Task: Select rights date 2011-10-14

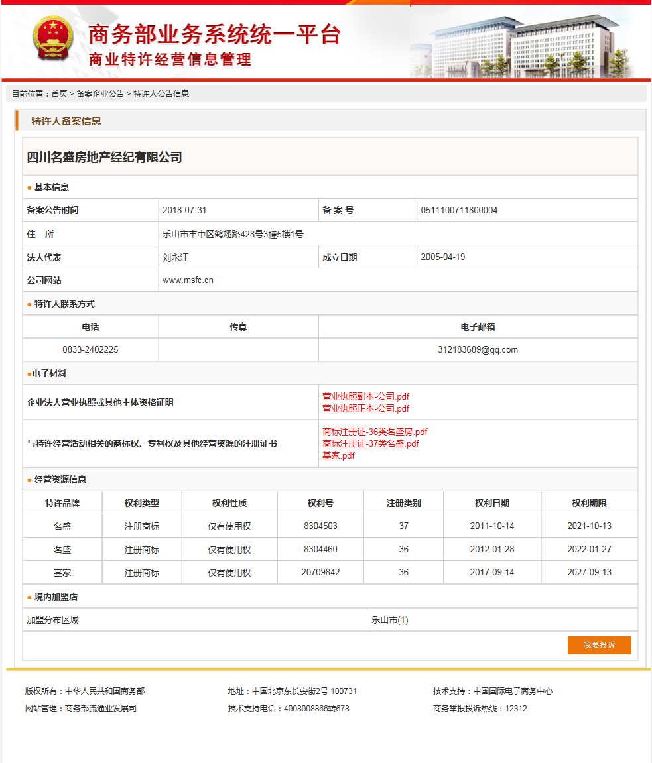Action: [492, 526]
